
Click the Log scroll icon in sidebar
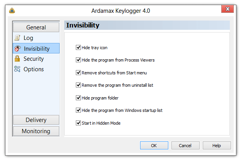17,38
